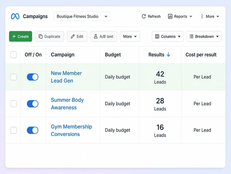Open the New Member Lead Gen campaign
Image resolution: width=231 pixels, height=174 pixels.
[x=66, y=77]
